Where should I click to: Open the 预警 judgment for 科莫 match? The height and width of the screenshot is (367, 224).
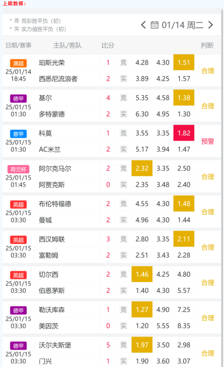[x=208, y=141]
